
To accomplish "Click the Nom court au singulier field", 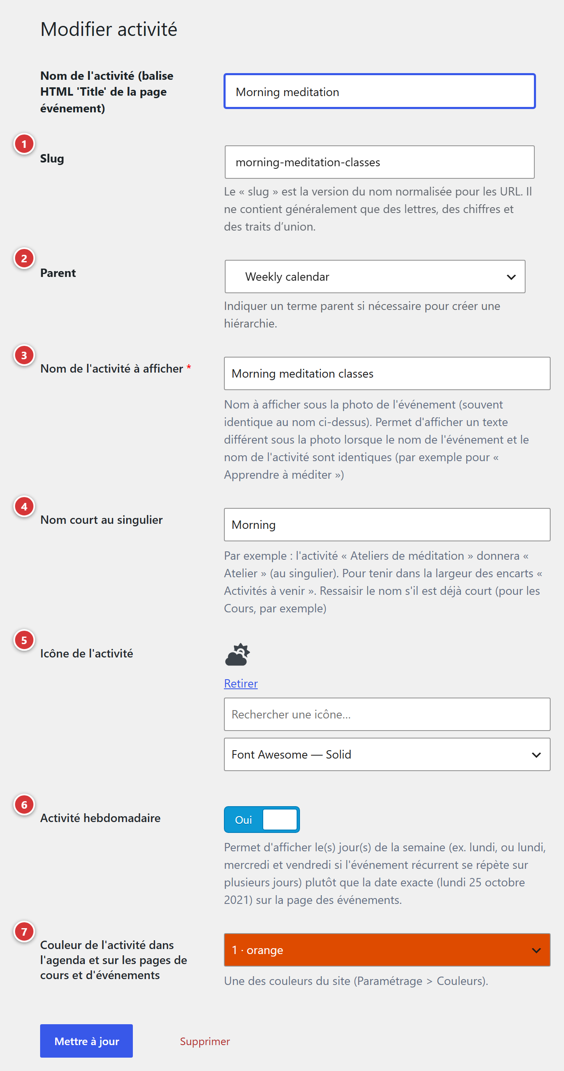I will pos(387,525).
